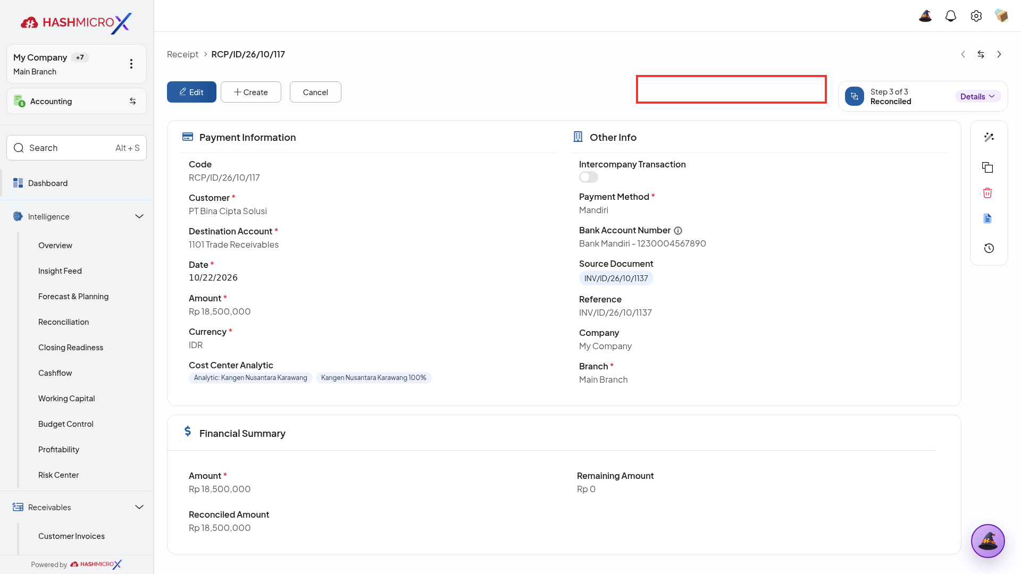Open Cashflow menu item
The height and width of the screenshot is (574, 1021).
pyautogui.click(x=55, y=373)
